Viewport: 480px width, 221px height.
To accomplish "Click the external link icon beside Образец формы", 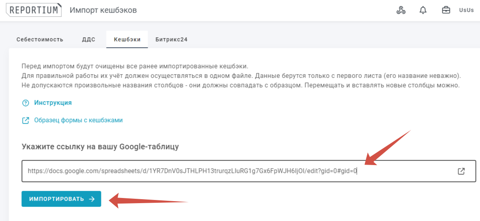I will pos(26,120).
